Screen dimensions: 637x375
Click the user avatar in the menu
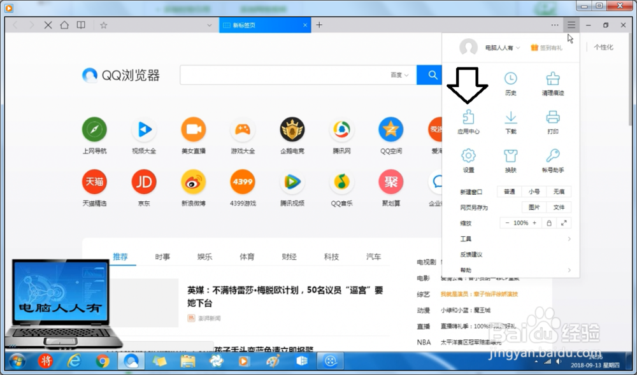[x=468, y=48]
